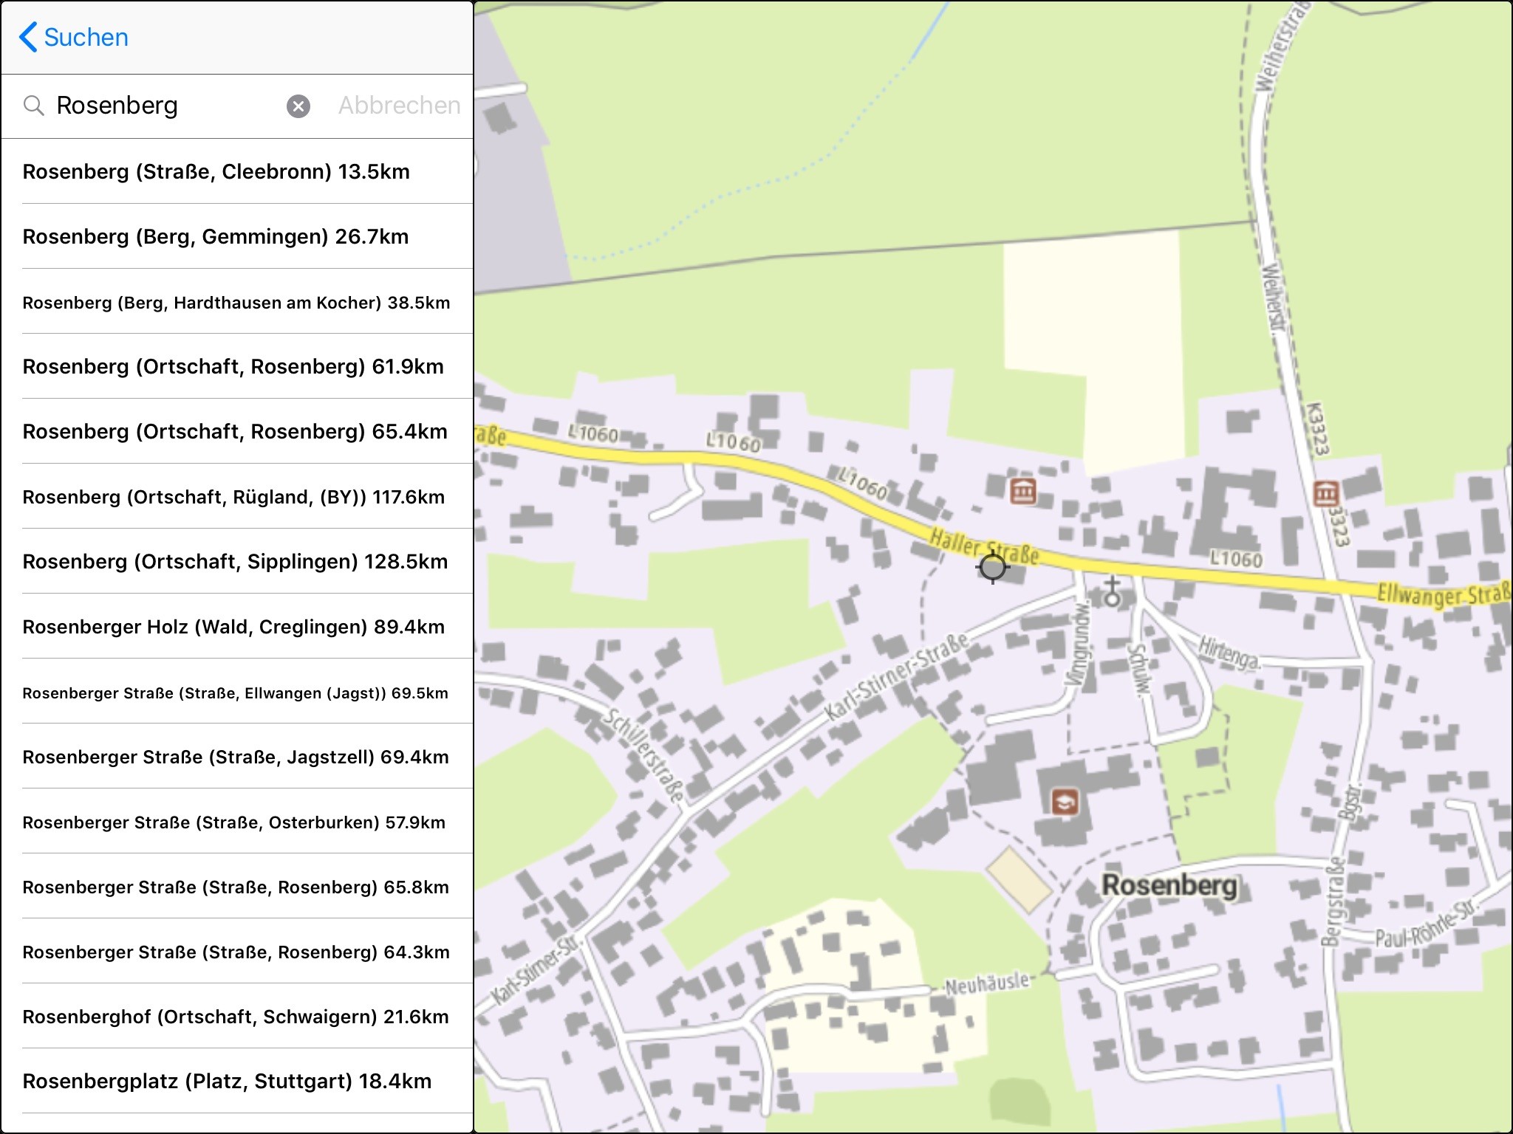Choose Rosenberg (Ortschaft, Sipplingen) 128.5km entry
The height and width of the screenshot is (1134, 1513).
point(236,561)
